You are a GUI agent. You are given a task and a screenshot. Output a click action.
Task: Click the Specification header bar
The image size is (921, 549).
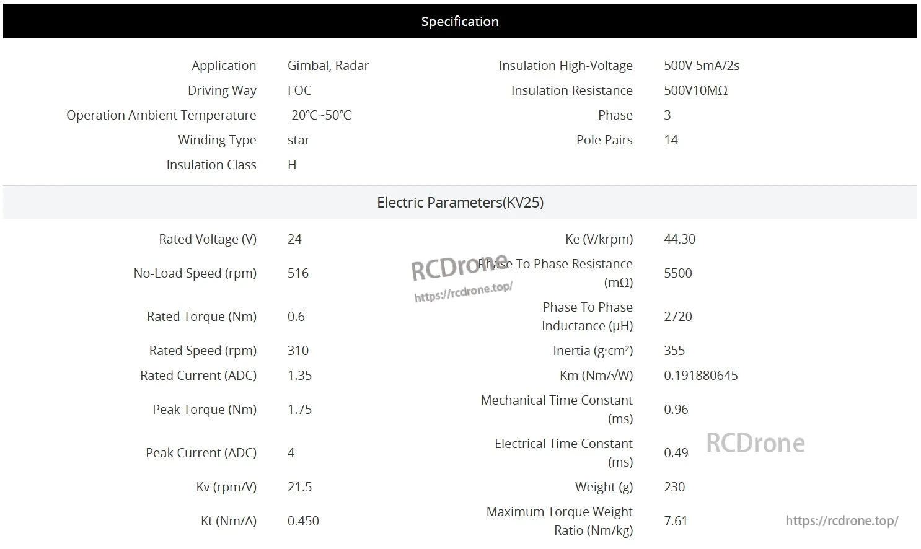(x=460, y=21)
